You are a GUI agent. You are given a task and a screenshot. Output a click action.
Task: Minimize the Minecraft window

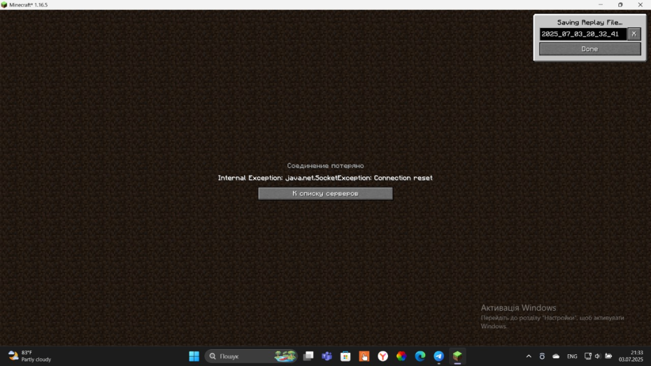pyautogui.click(x=600, y=5)
